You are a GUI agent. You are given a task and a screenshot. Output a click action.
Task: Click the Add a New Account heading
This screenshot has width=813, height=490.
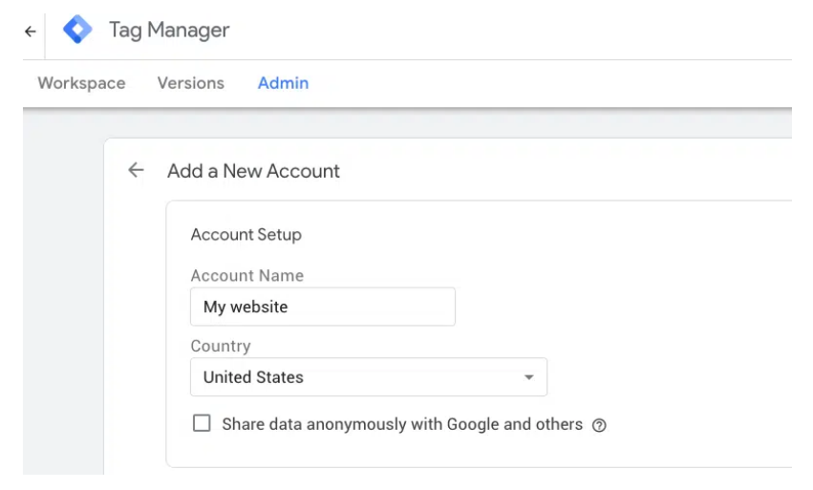coord(253,171)
